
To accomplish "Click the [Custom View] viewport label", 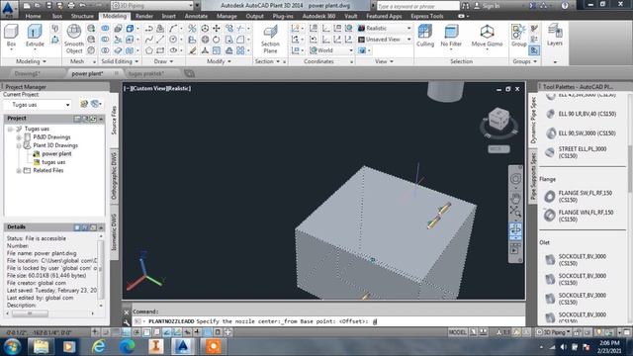I will (150, 88).
